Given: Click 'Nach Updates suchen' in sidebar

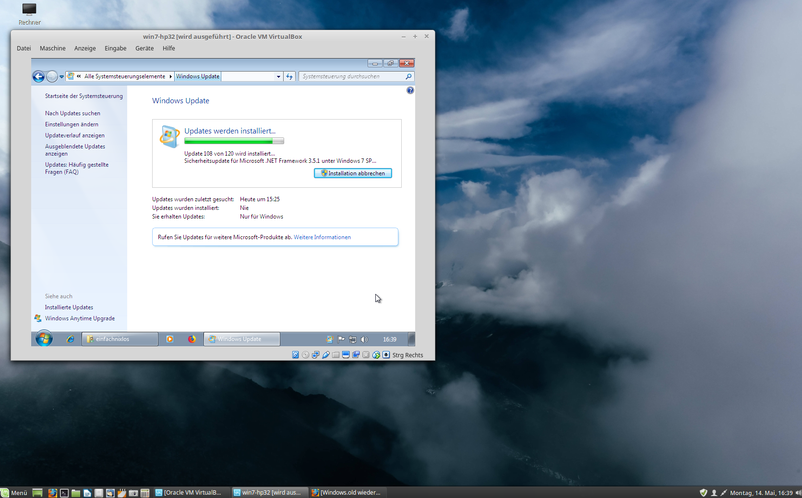Looking at the screenshot, I should click(x=72, y=113).
